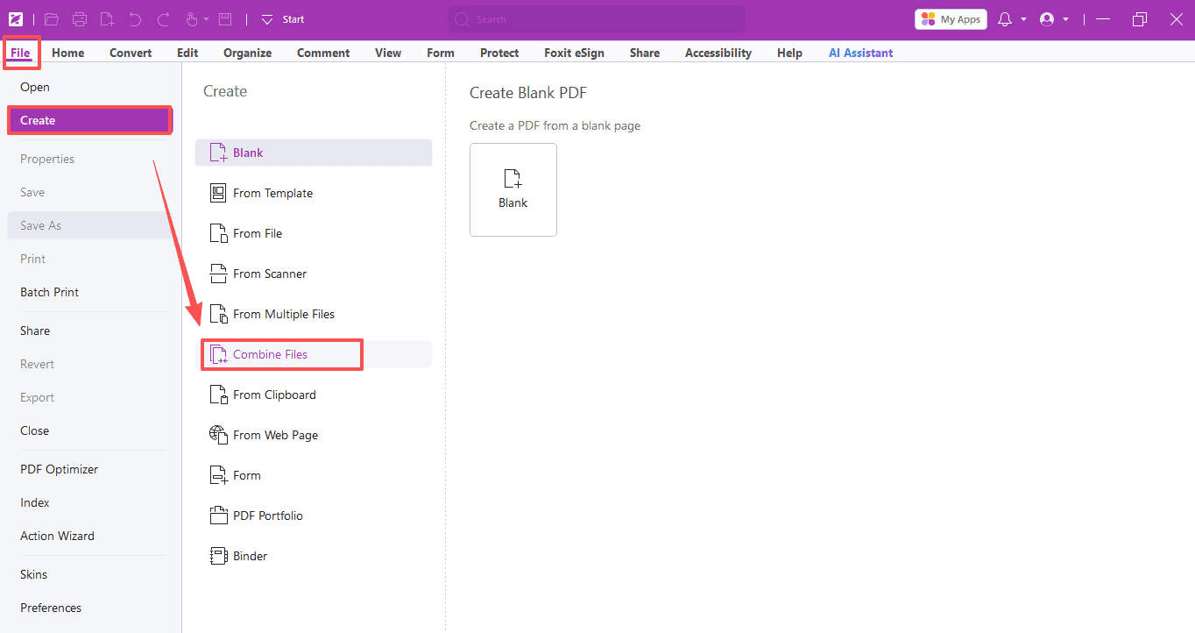1195x633 pixels.
Task: Open the Help ribbon tab
Action: pos(789,53)
